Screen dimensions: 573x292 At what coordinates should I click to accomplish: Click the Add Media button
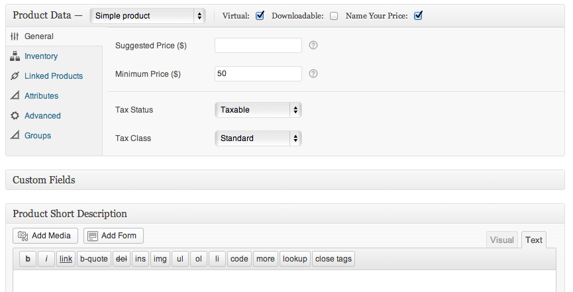click(x=45, y=236)
